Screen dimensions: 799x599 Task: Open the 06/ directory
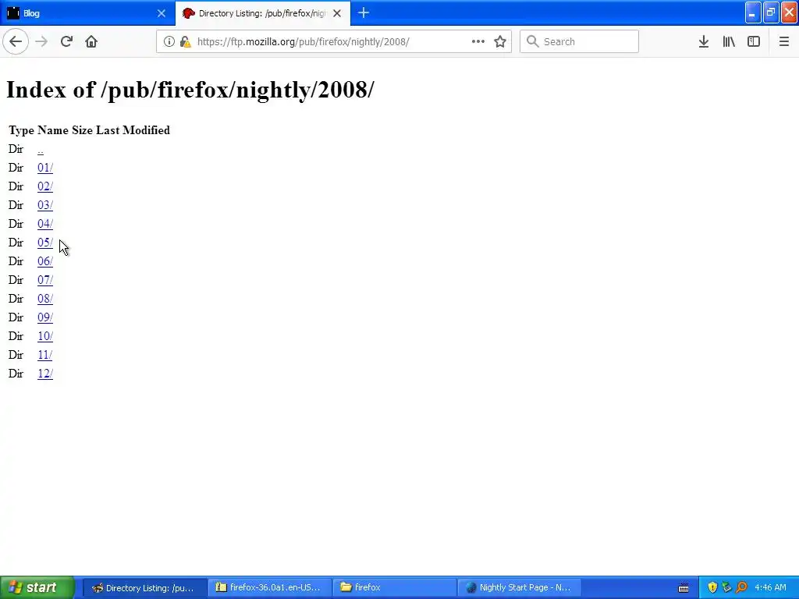(x=44, y=261)
